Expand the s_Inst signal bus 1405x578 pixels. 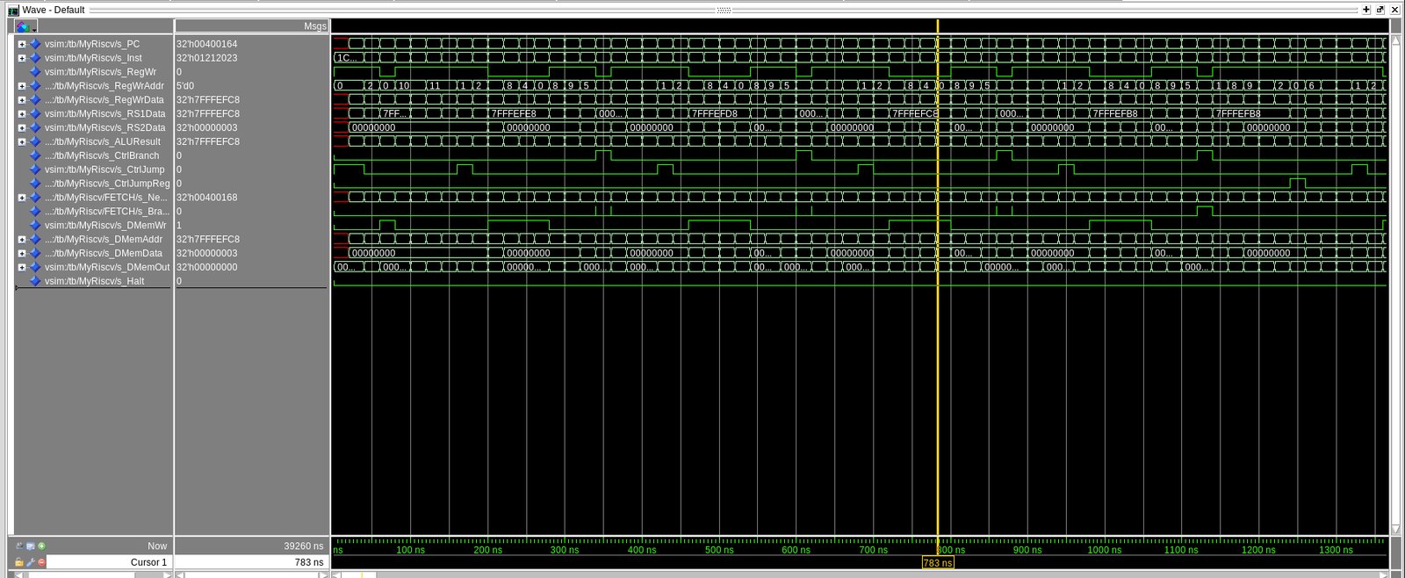pyautogui.click(x=22, y=58)
